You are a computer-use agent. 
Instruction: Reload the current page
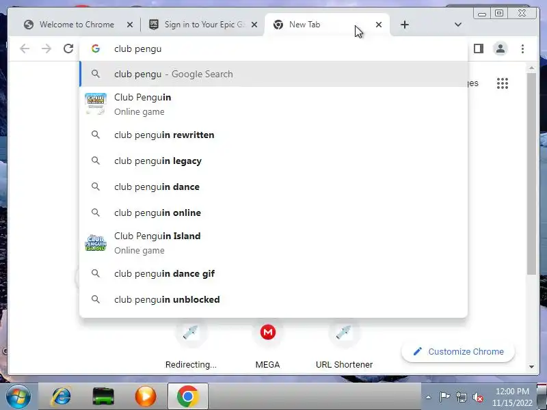[x=68, y=49]
